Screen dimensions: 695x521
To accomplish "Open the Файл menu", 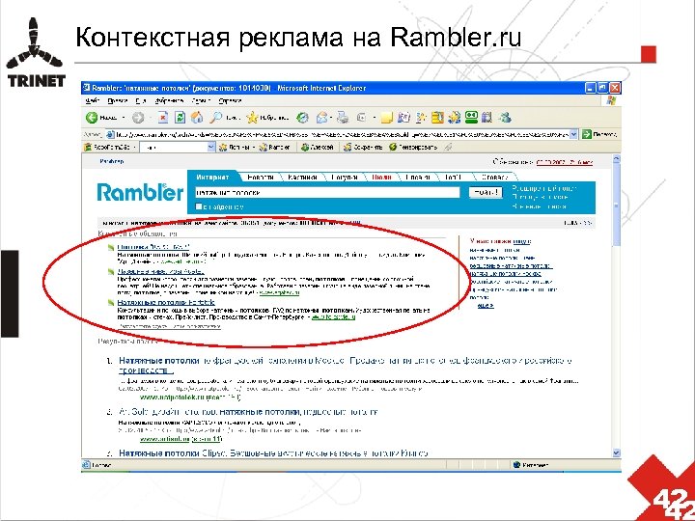I will 93,101.
